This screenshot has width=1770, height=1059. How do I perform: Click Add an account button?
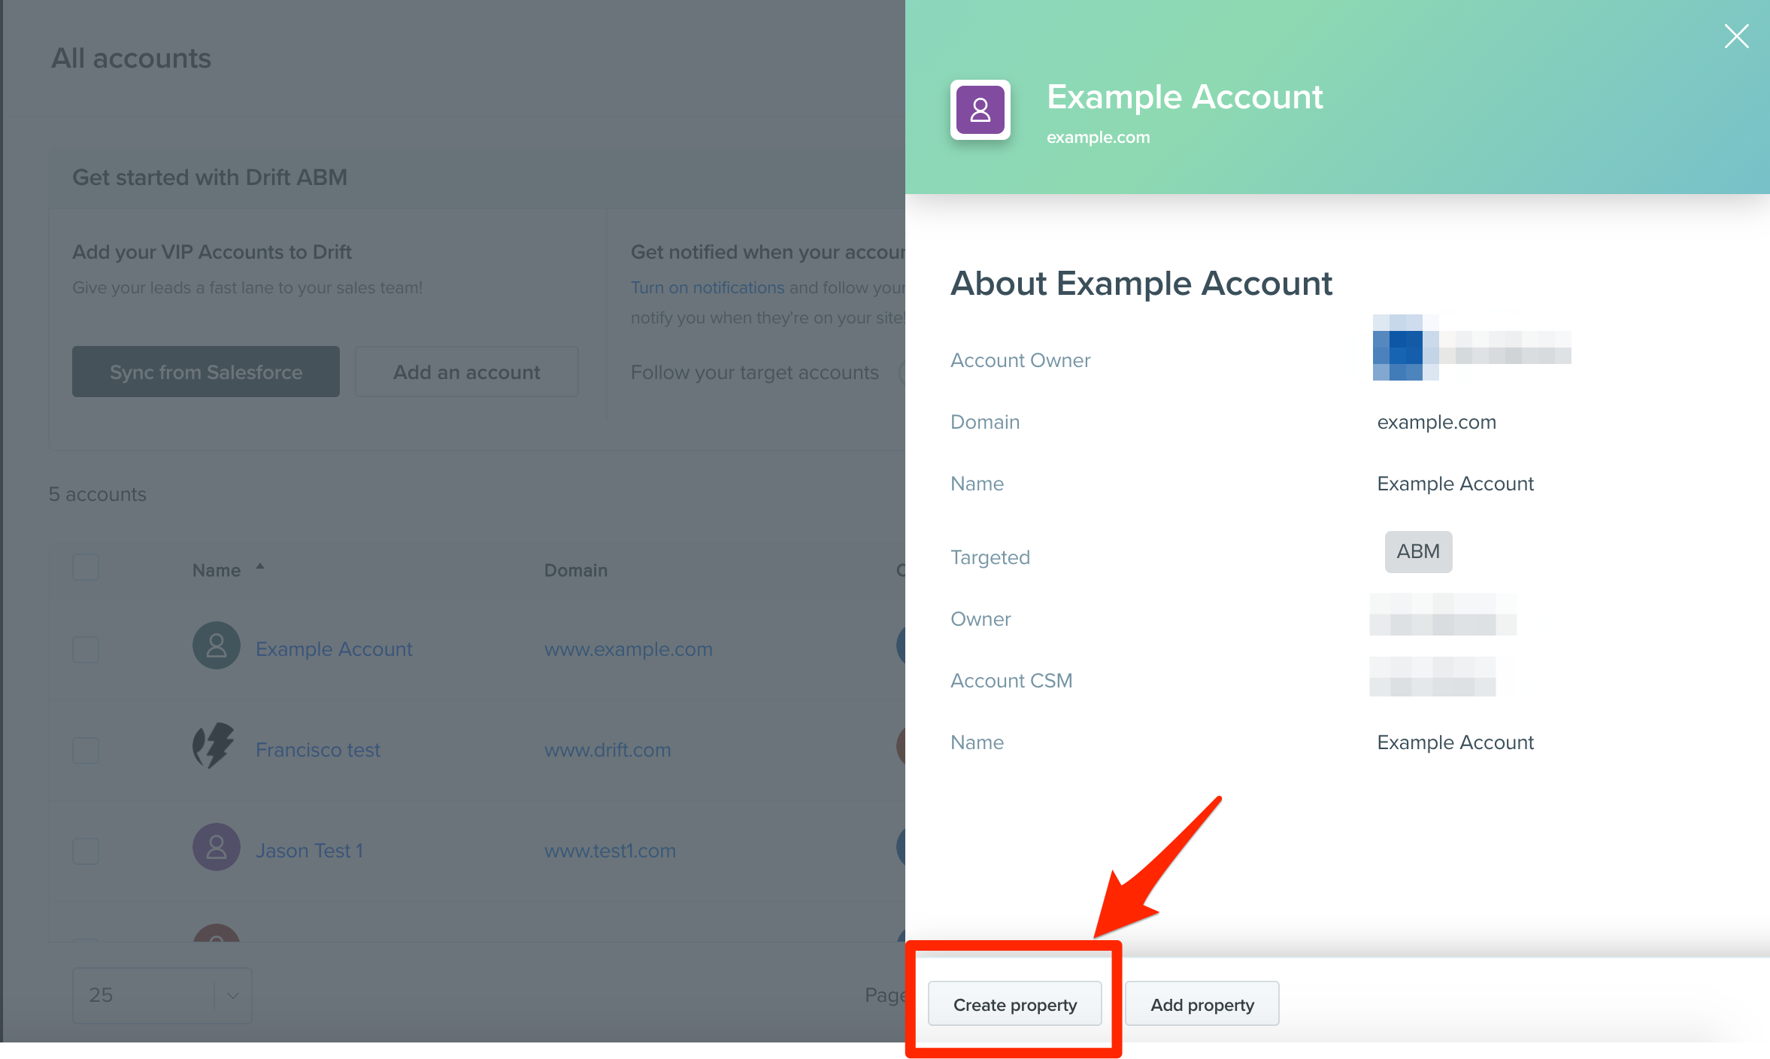(x=466, y=372)
